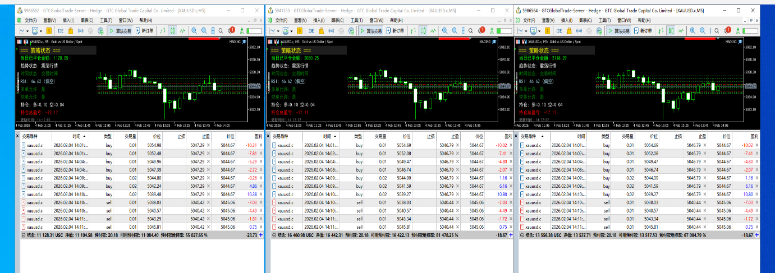Open search magnifier in 5941335 window toolbar
This screenshot has height=273, width=775.
pos(471,31)
